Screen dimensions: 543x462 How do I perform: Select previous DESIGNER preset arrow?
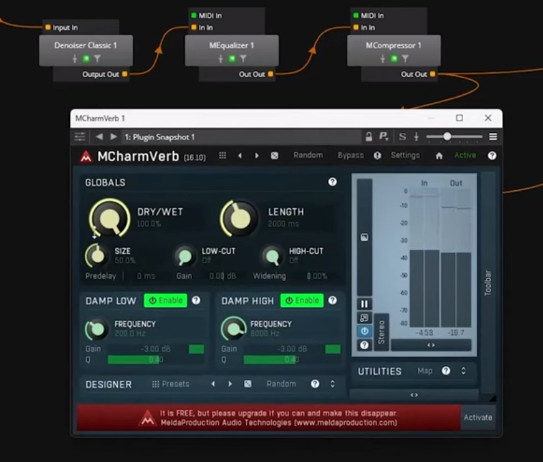[x=213, y=383]
